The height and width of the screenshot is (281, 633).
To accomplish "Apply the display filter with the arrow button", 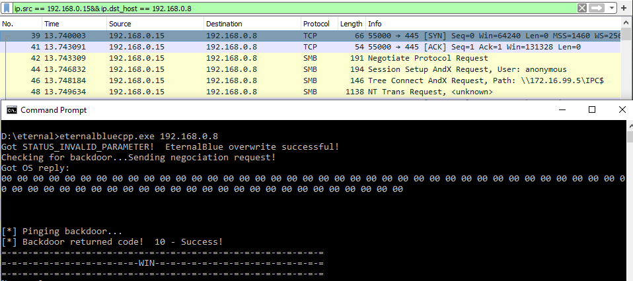I will tap(597, 8).
